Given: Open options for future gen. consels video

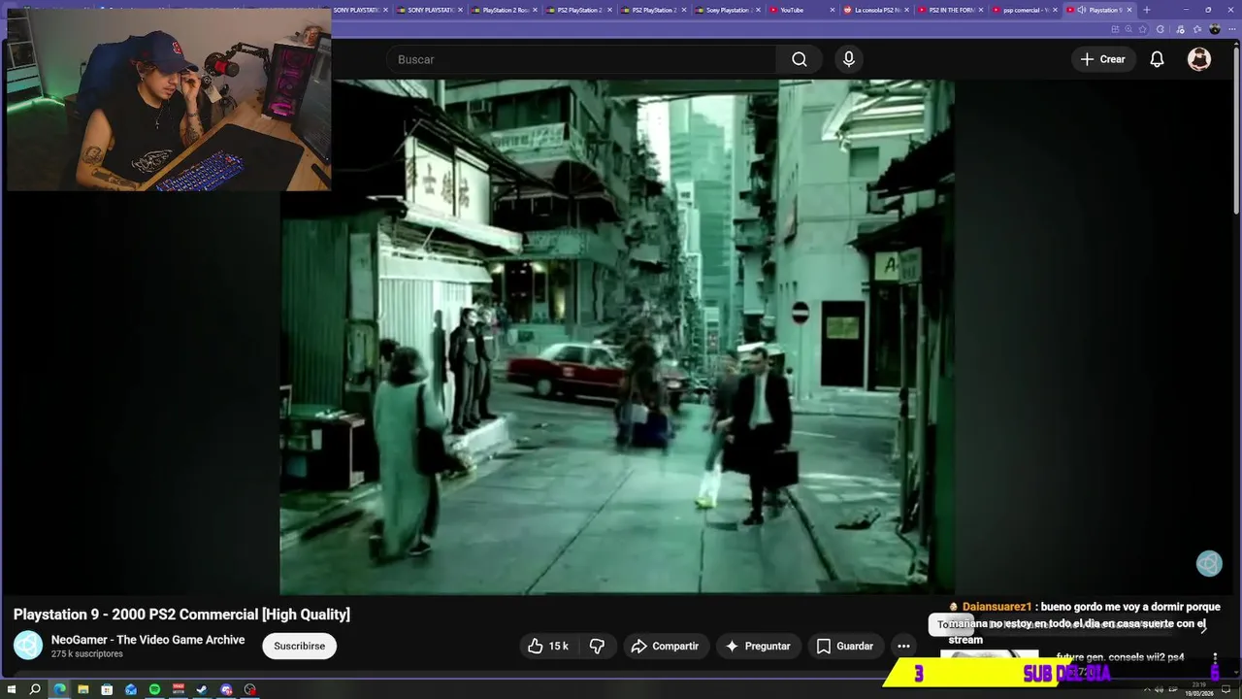Looking at the screenshot, I should pyautogui.click(x=1214, y=659).
